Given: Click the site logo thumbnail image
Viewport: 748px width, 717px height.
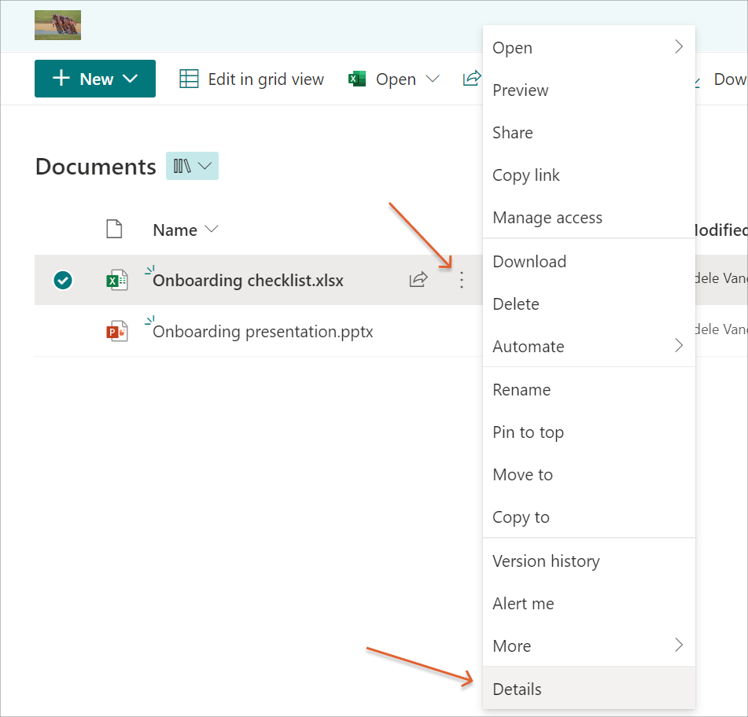Looking at the screenshot, I should [57, 25].
